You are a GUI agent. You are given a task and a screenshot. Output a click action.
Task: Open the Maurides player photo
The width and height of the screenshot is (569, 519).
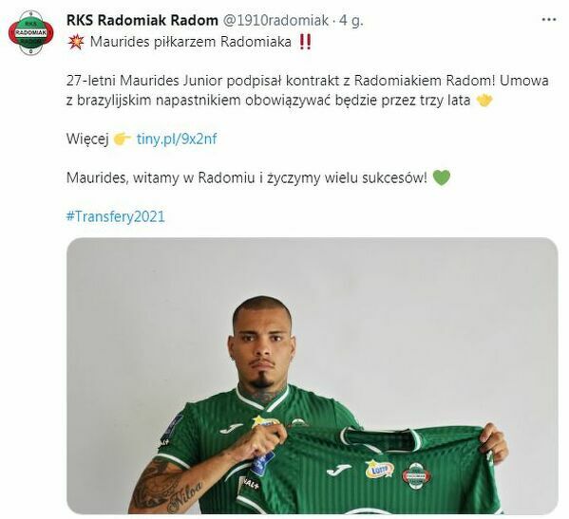313,376
